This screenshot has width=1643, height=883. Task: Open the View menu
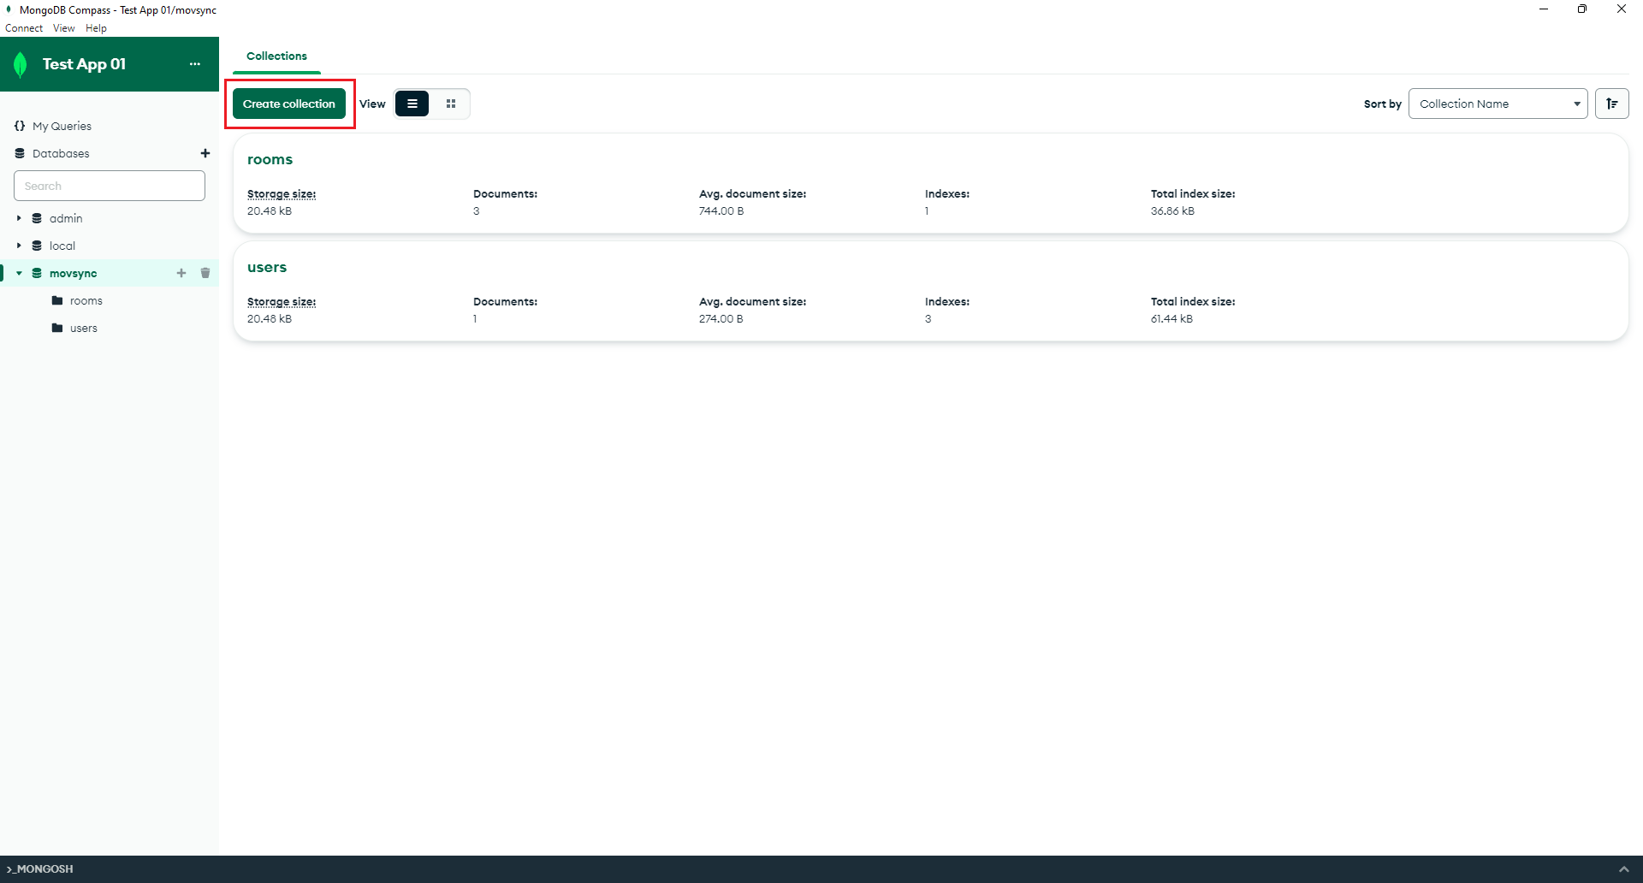coord(64,28)
